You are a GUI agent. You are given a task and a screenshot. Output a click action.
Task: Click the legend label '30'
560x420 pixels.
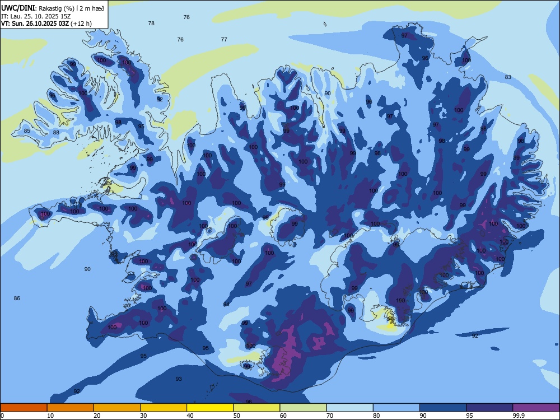[x=143, y=416]
